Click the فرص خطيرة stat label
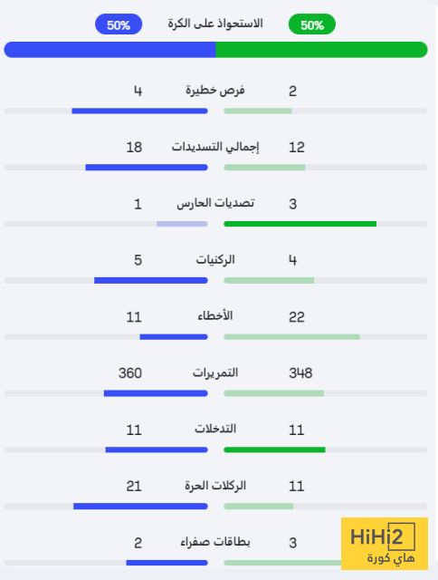438x580 pixels. pos(215,91)
